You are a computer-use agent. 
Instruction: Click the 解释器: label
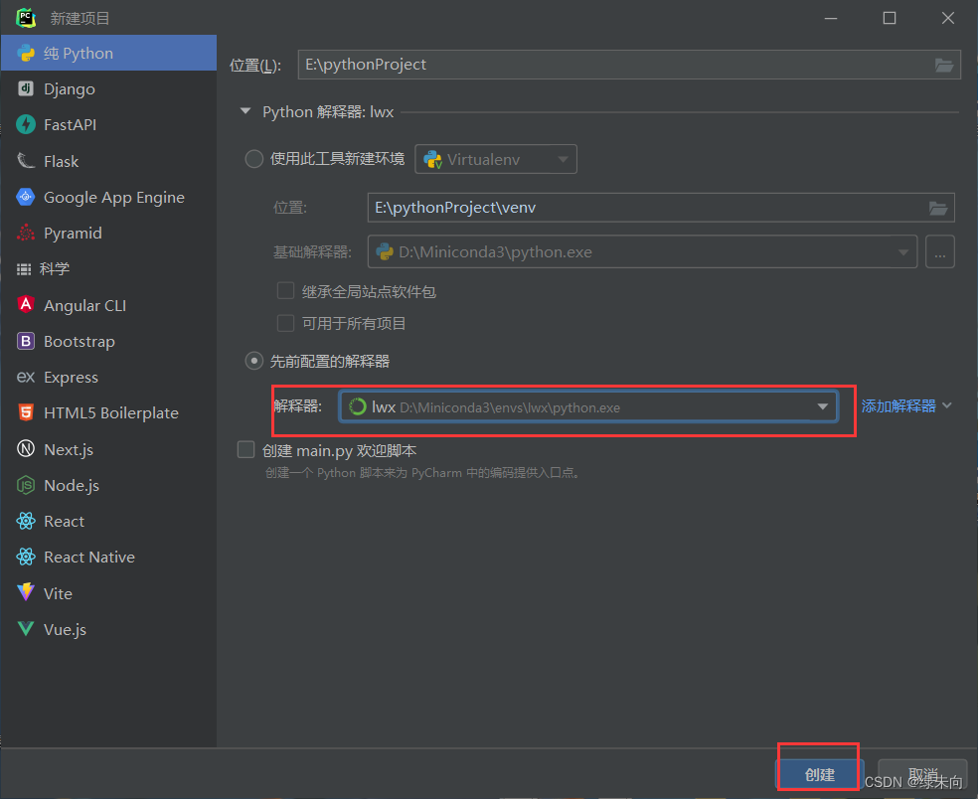298,406
